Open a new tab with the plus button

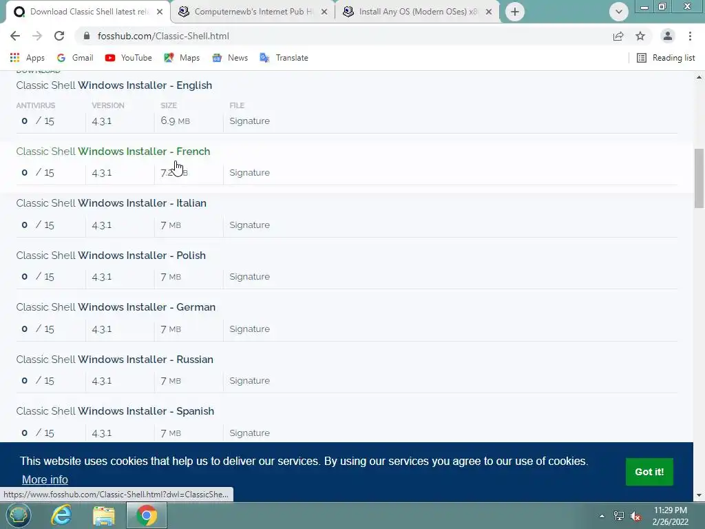pyautogui.click(x=515, y=12)
